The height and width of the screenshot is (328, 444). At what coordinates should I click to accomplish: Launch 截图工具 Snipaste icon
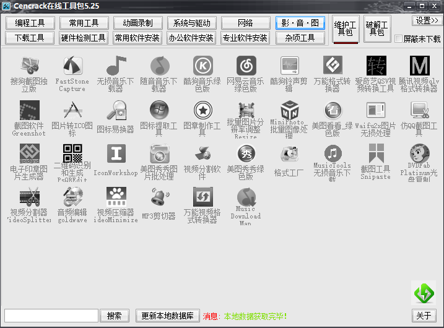pyautogui.click(x=376, y=153)
